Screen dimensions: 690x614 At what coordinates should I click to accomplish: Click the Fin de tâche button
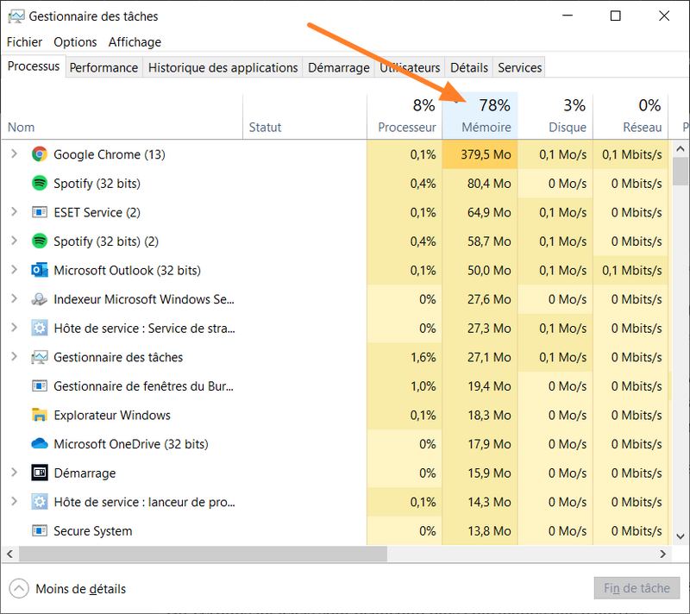(x=637, y=589)
